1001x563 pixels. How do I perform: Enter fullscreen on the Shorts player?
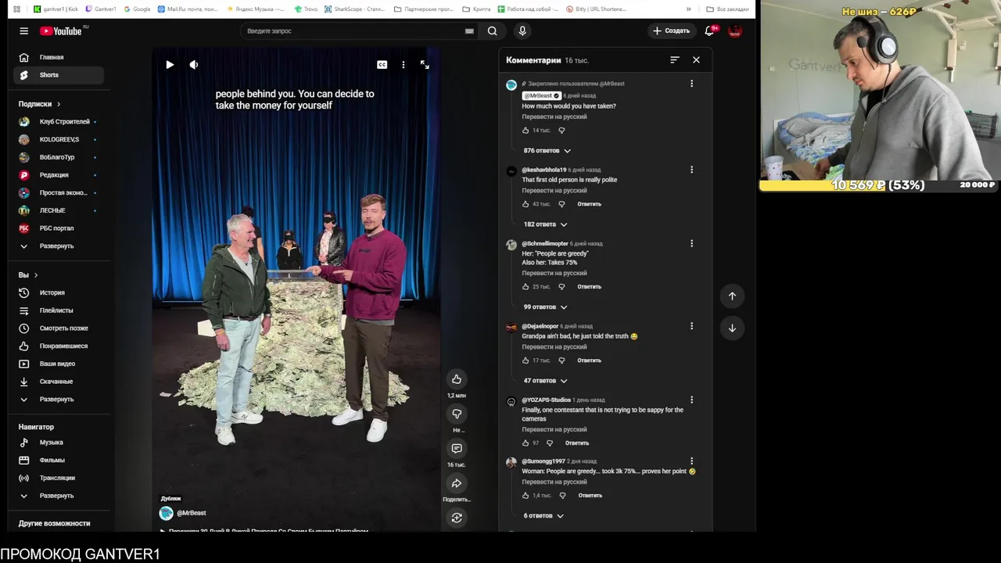(x=425, y=65)
